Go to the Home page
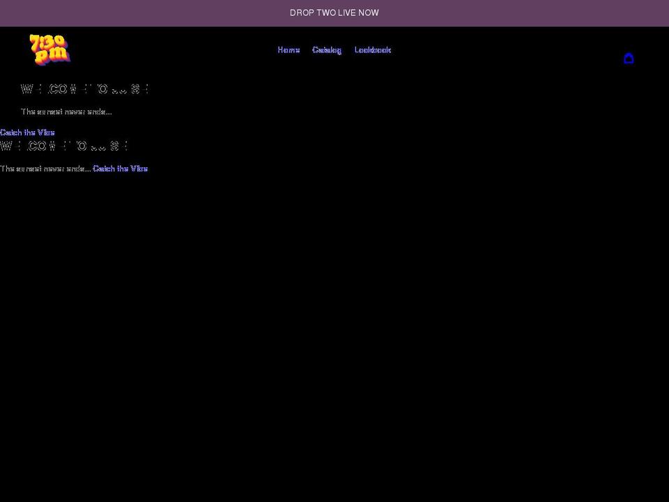Screen dimensions: 669x502 [289, 50]
